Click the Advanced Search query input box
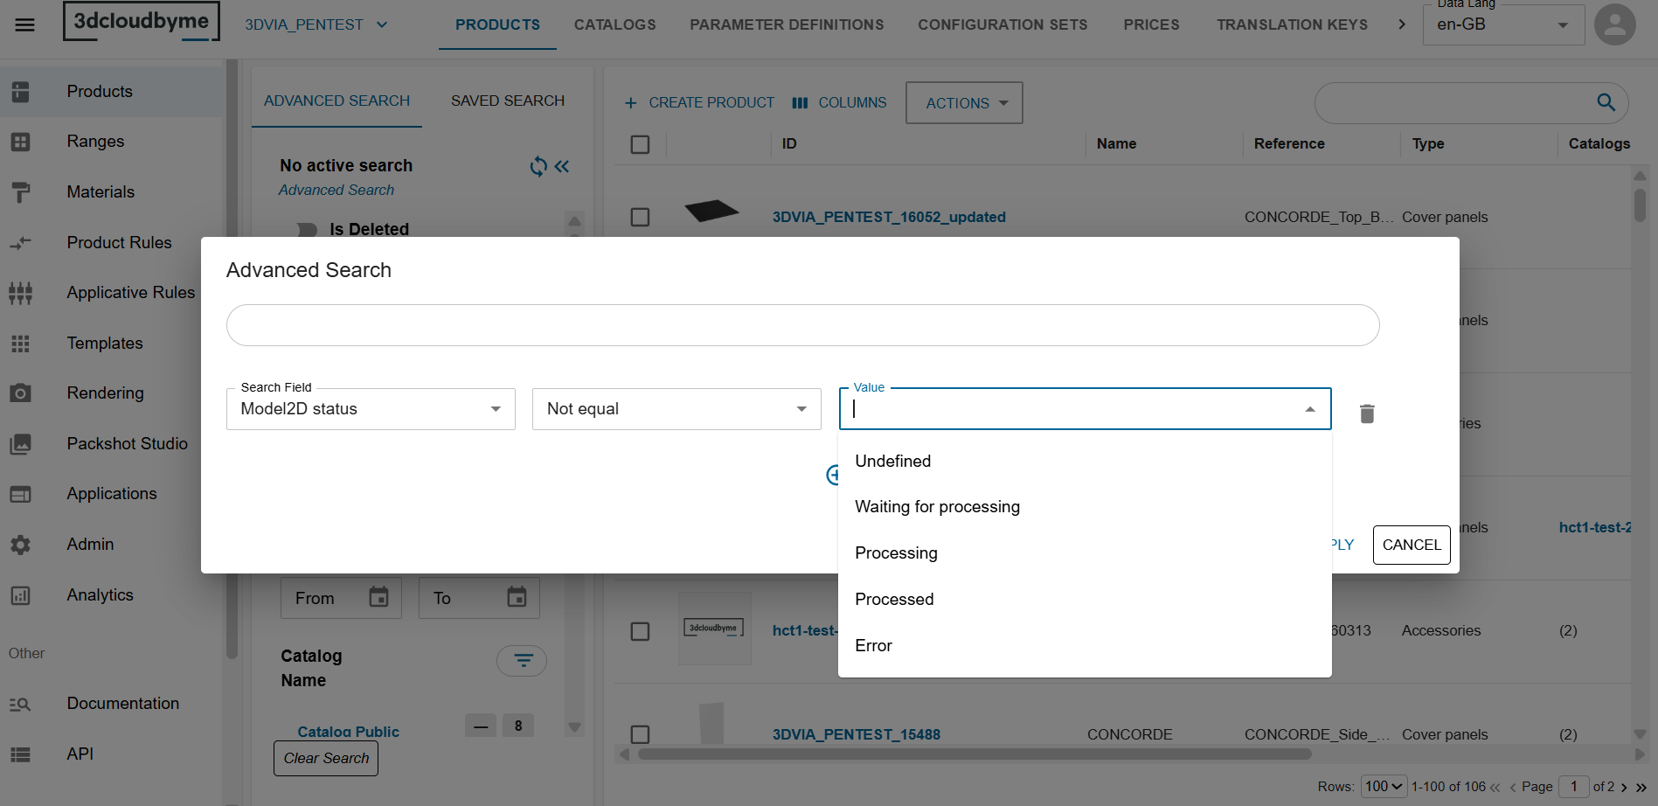Viewport: 1658px width, 806px height. tap(802, 325)
